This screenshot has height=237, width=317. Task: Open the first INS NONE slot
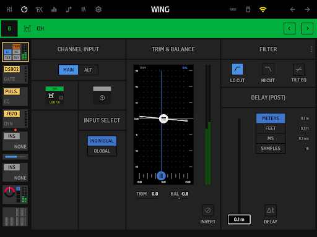tap(15, 141)
